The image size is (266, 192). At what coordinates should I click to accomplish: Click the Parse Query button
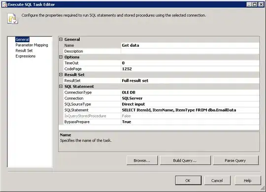tap(235, 160)
